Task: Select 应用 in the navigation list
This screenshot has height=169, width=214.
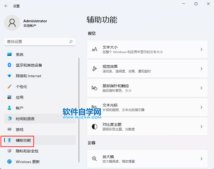Action: (20, 97)
